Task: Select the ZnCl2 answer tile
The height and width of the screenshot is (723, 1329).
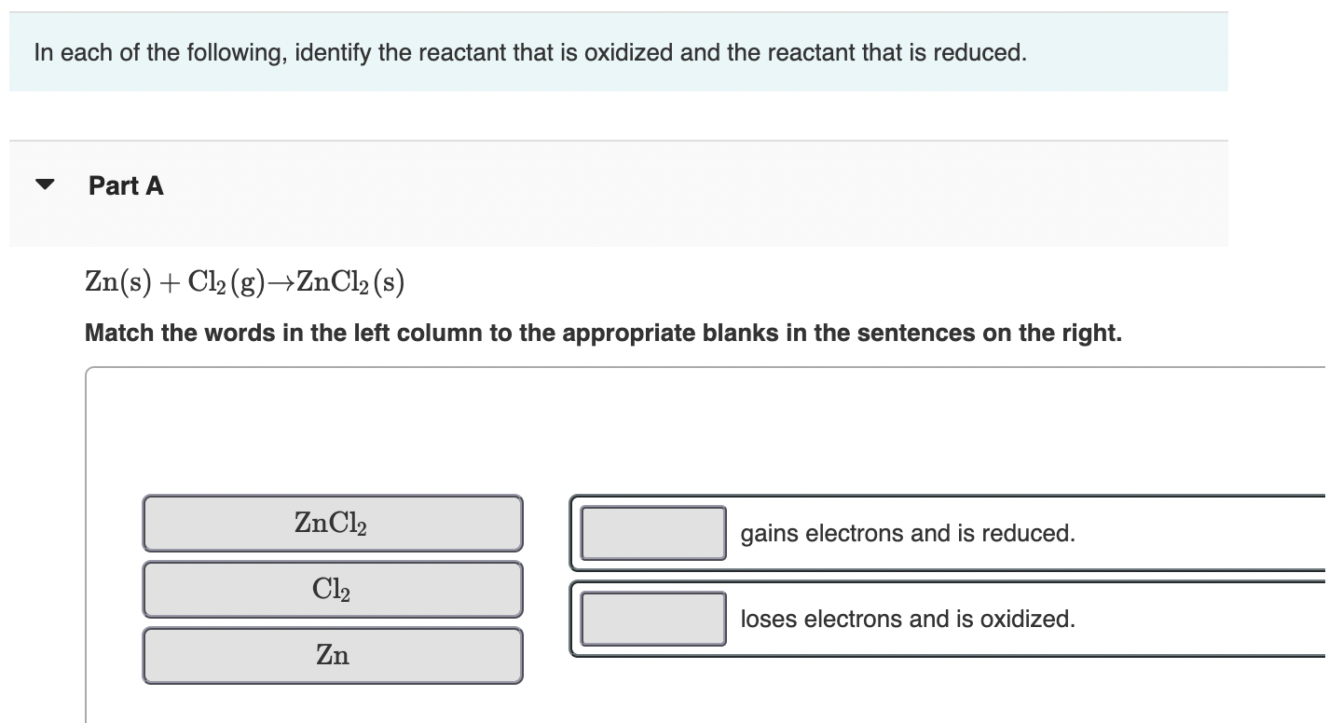Action: point(332,524)
